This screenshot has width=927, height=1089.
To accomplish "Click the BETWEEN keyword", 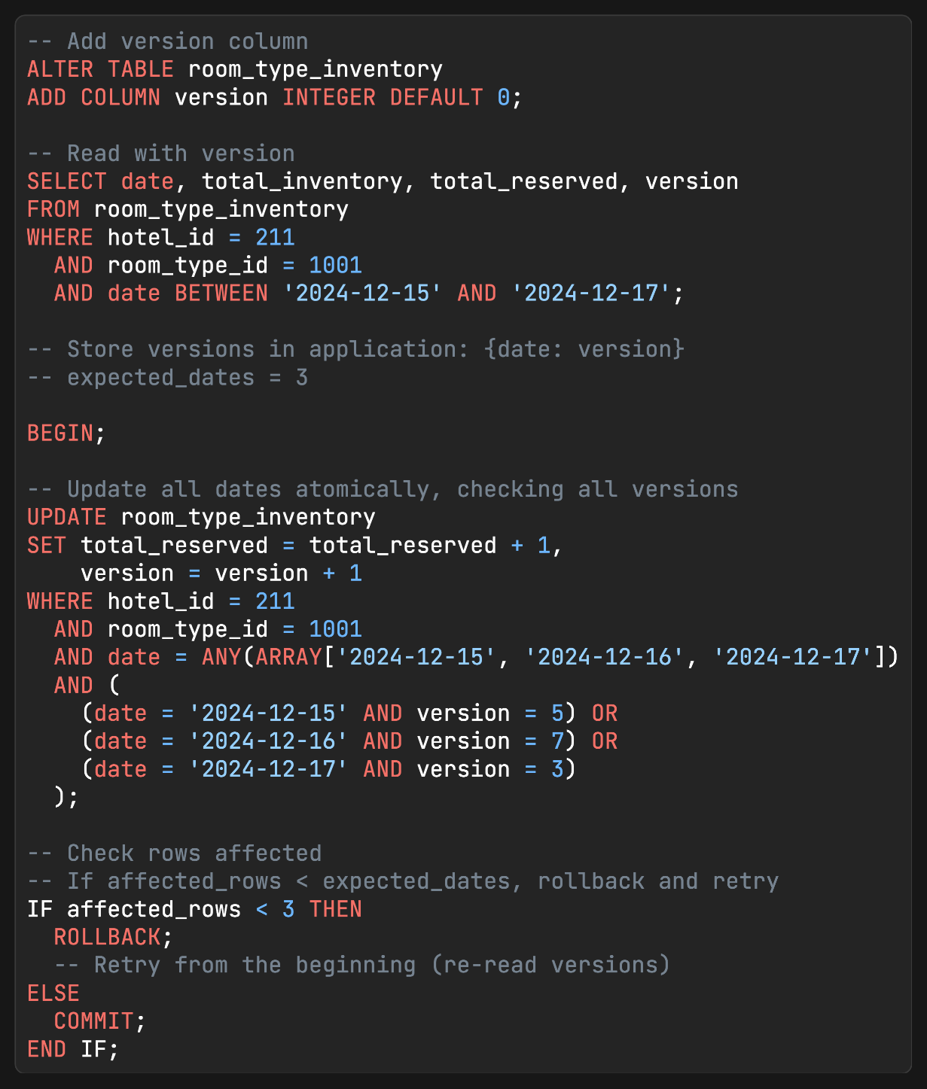I will pyautogui.click(x=221, y=293).
